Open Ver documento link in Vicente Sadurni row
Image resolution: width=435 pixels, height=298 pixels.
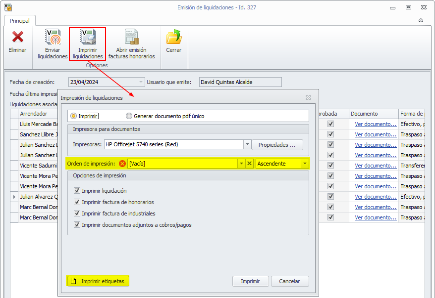376,166
